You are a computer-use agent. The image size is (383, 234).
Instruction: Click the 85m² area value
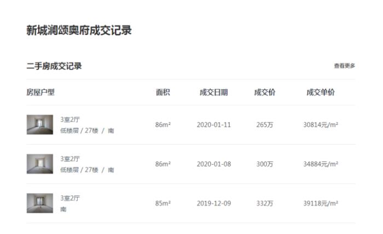[x=163, y=203]
